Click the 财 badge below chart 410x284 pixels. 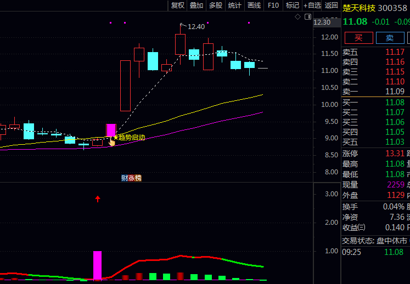[x=125, y=178]
